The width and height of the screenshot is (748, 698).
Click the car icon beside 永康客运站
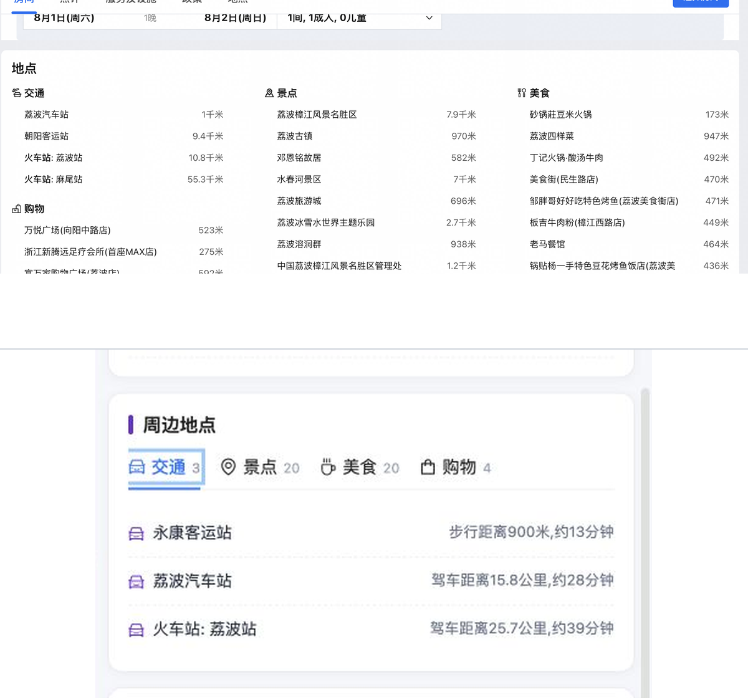click(x=137, y=533)
